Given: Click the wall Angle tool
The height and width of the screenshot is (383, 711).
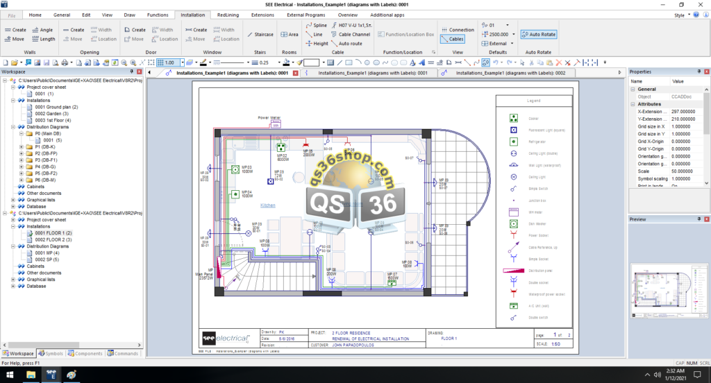Looking at the screenshot, I should [42, 30].
